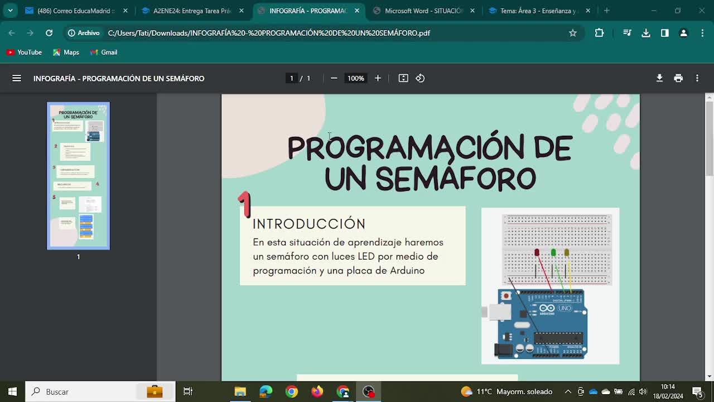
Task: Expand the tab search dropdown arrow
Action: pos(10,11)
